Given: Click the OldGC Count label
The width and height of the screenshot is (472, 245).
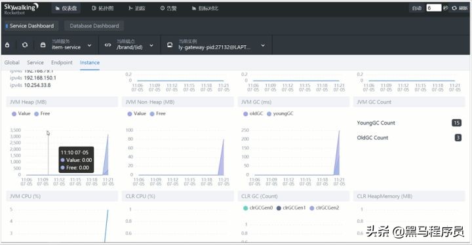Looking at the screenshot, I should click(x=372, y=138).
